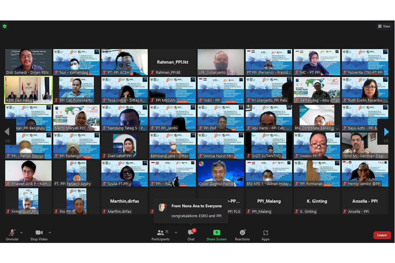Screen dimensions: 395x263
Task: Select the Ruth Evelin Pasaribu video tile
Action: (x=365, y=90)
